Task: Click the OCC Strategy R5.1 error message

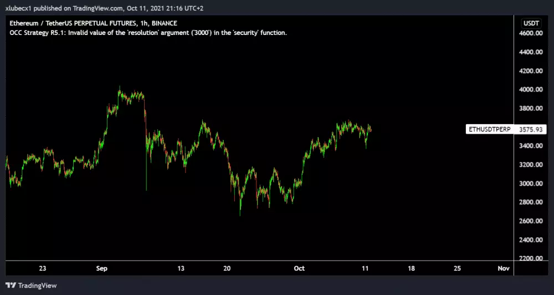Action: click(148, 33)
